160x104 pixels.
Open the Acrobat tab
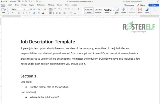click(x=74, y=5)
